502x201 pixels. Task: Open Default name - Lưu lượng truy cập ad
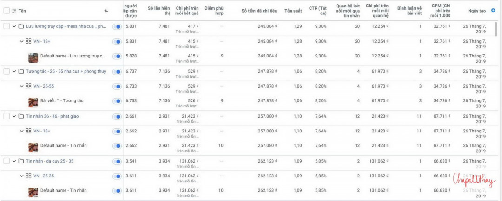tap(73, 56)
